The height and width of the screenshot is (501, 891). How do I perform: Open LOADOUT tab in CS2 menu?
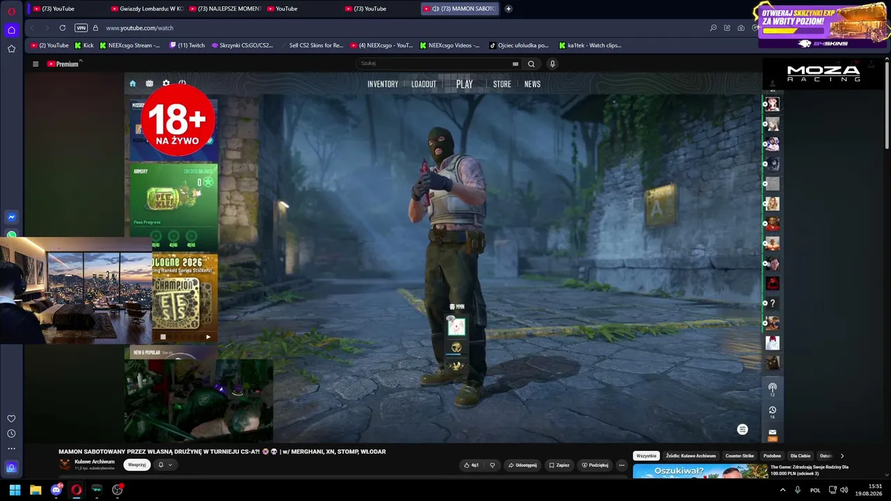tap(424, 84)
